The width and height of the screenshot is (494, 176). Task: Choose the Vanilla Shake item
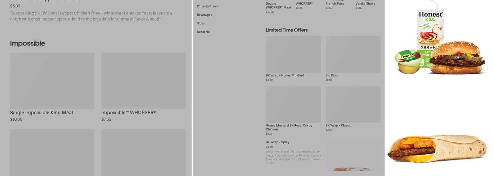pyautogui.click(x=365, y=4)
